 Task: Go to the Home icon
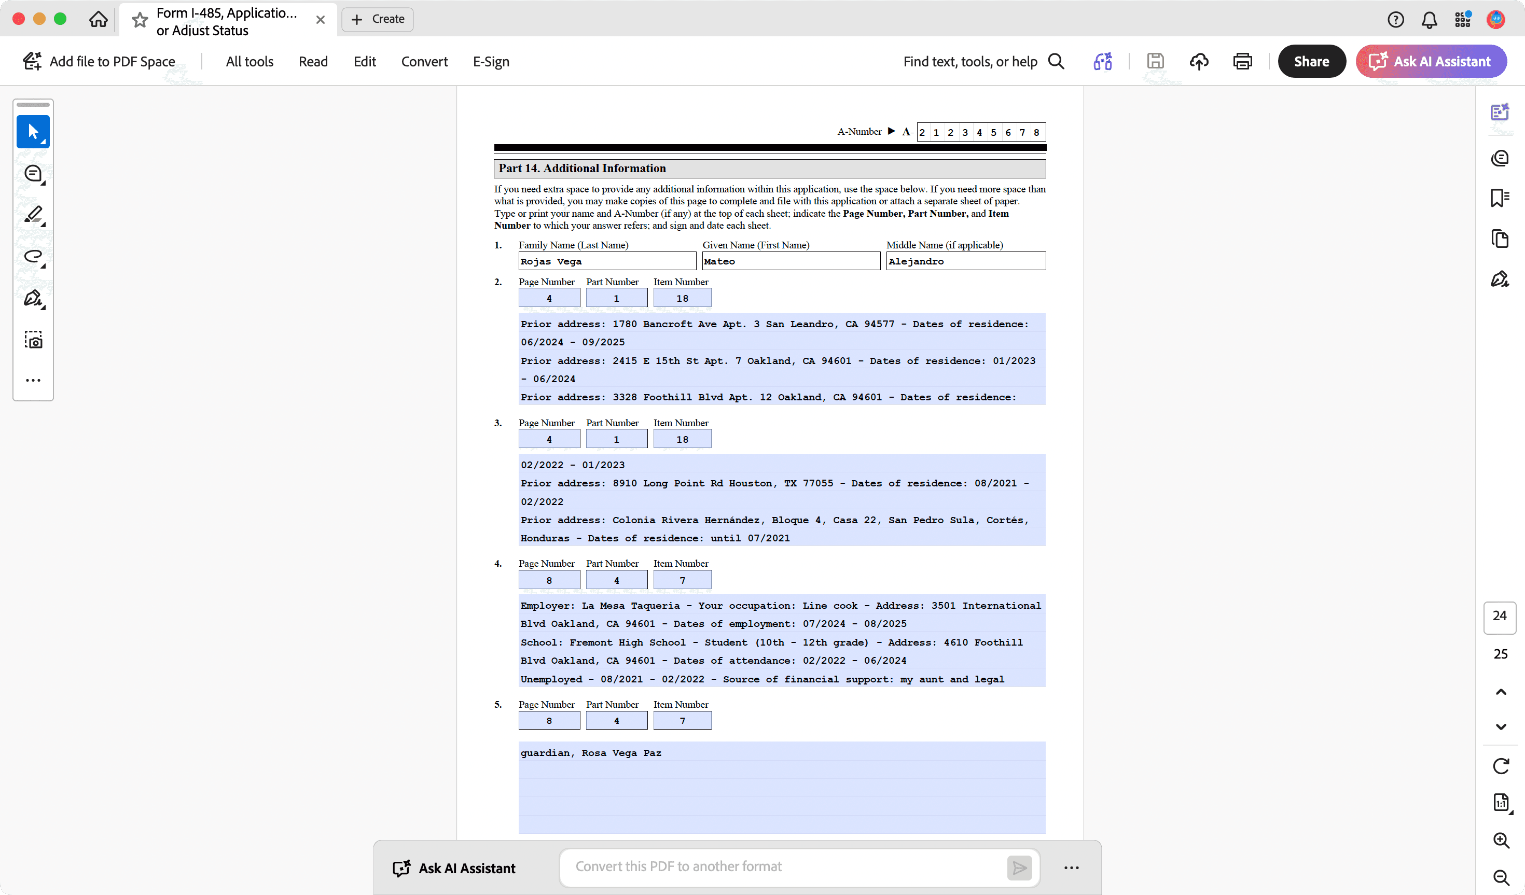pyautogui.click(x=98, y=19)
